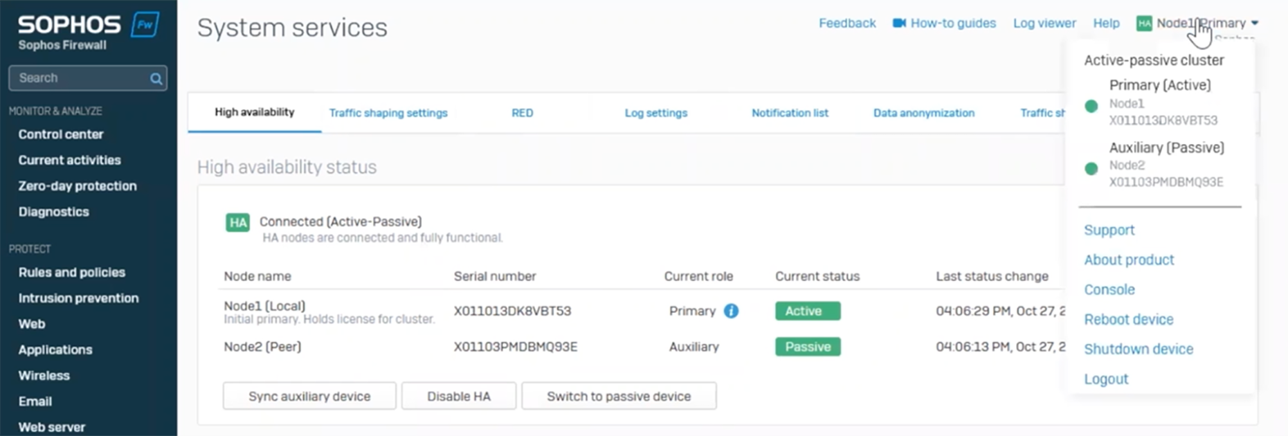The width and height of the screenshot is (1288, 436).
Task: Click the Primary role info icon
Action: pyautogui.click(x=731, y=311)
